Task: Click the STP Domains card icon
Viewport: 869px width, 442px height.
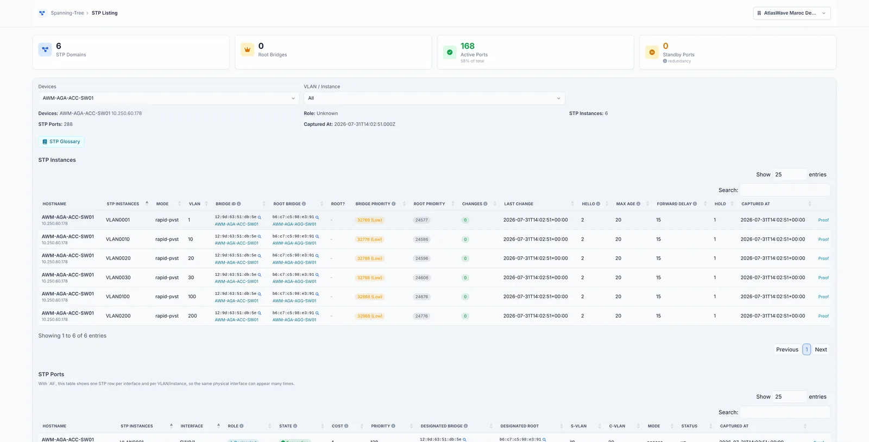Action: [x=45, y=49]
